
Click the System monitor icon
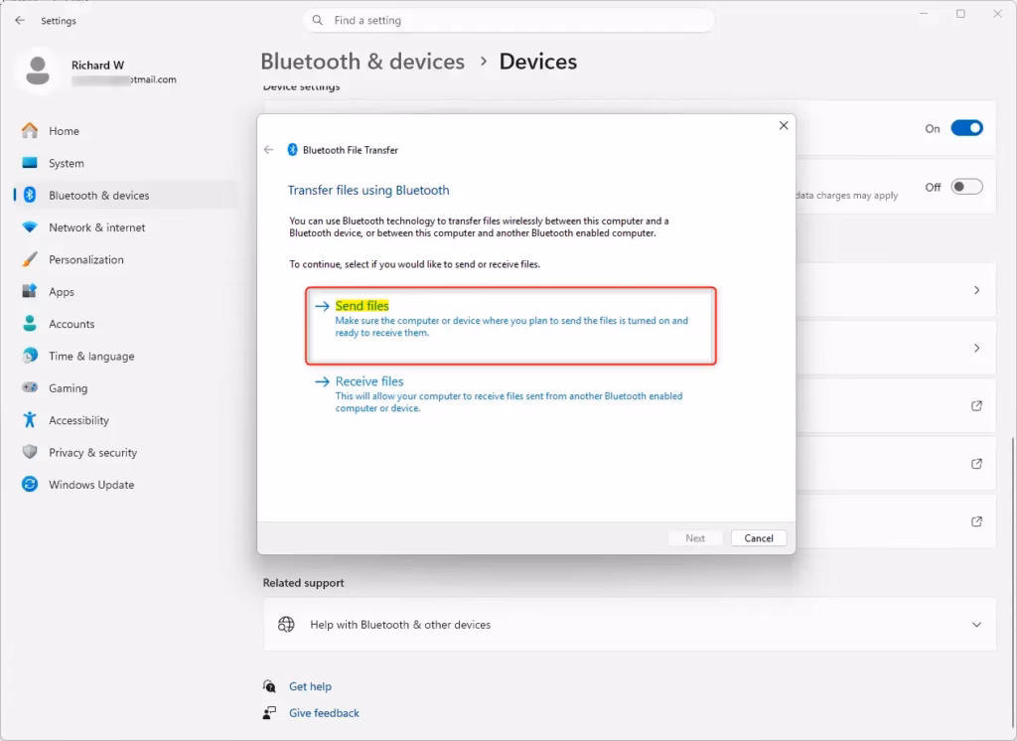pyautogui.click(x=30, y=163)
